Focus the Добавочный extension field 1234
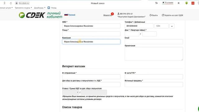 coord(161,26)
